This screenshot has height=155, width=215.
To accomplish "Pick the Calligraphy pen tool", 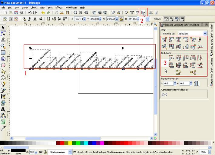I will (3, 97).
